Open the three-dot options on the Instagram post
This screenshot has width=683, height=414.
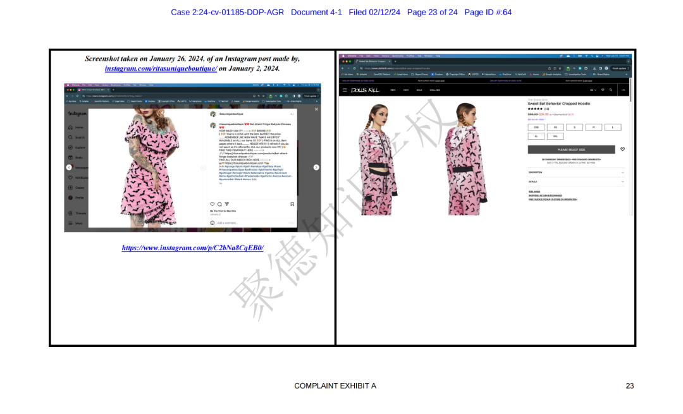coord(292,114)
